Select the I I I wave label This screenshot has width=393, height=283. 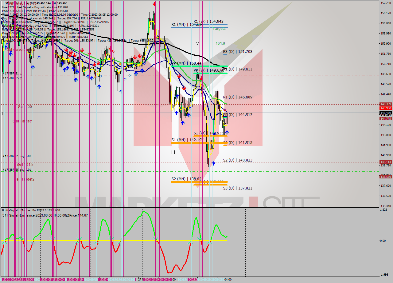click(x=172, y=152)
